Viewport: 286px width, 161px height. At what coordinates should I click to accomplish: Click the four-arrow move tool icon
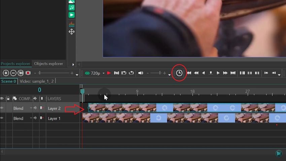click(x=71, y=32)
